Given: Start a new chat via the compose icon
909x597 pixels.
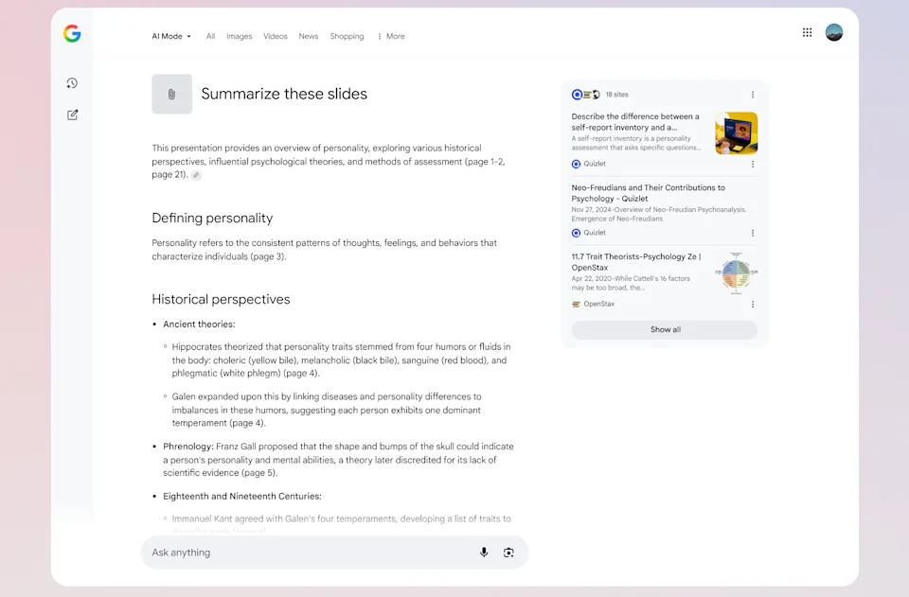Looking at the screenshot, I should pyautogui.click(x=72, y=114).
